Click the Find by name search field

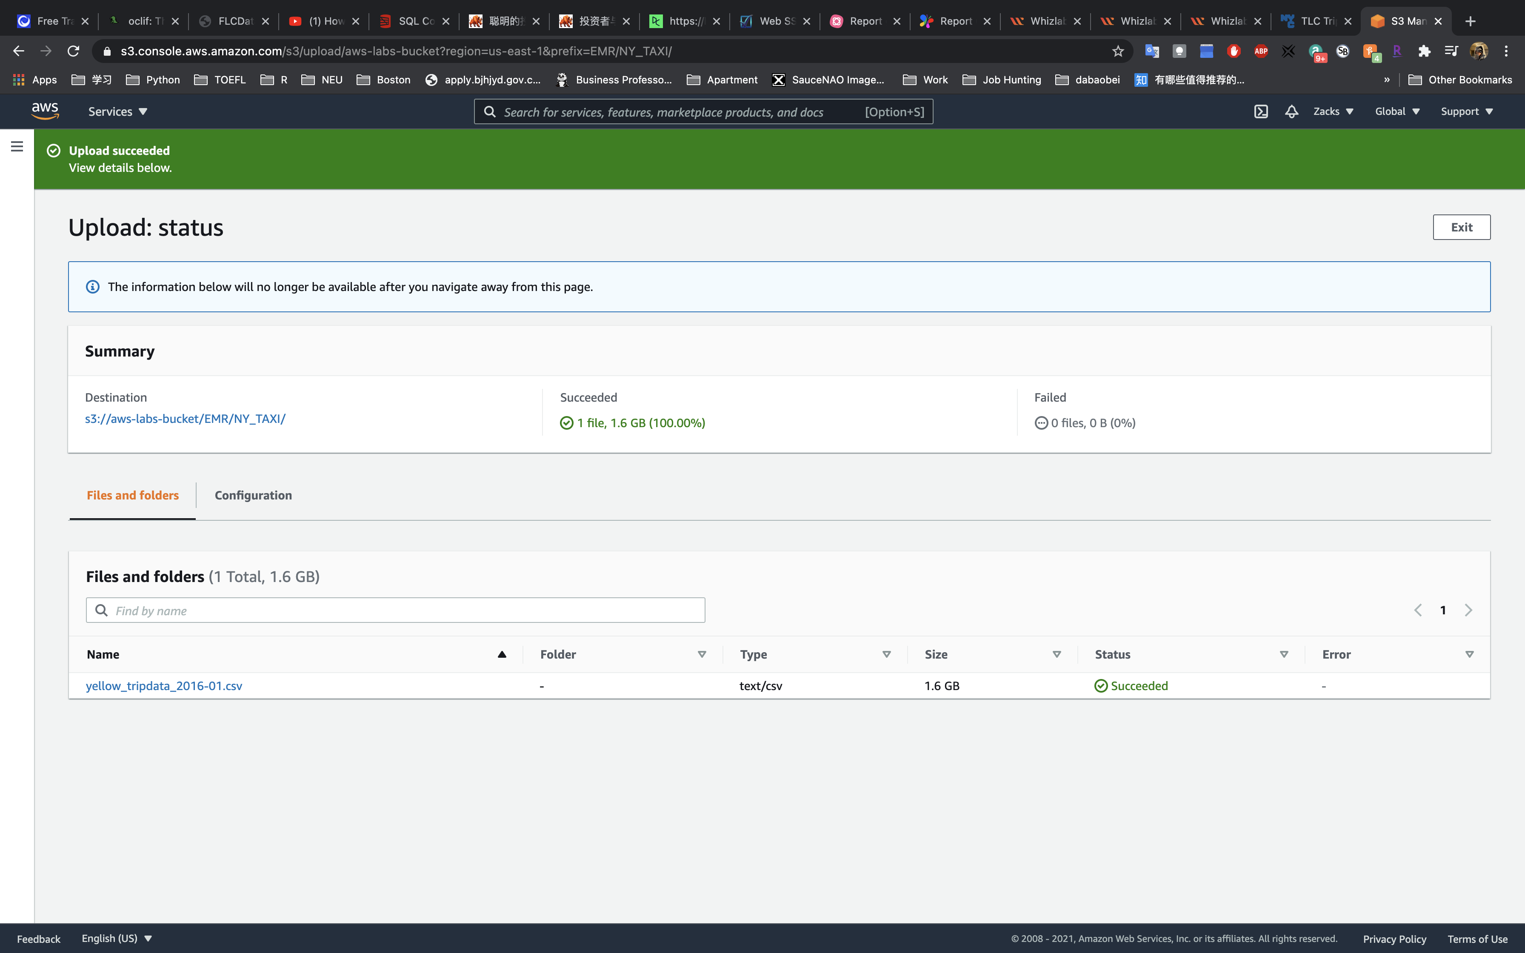[x=403, y=610]
